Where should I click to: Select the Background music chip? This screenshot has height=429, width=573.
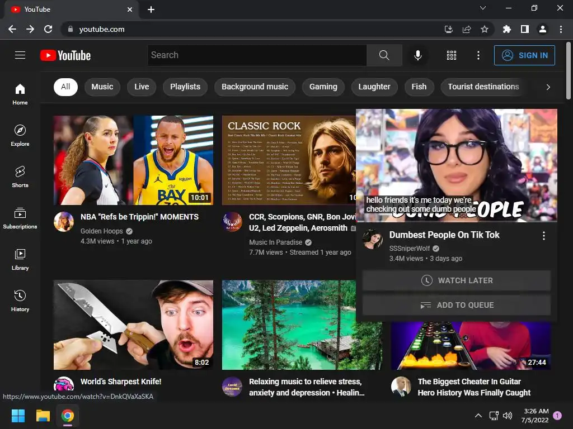(255, 87)
